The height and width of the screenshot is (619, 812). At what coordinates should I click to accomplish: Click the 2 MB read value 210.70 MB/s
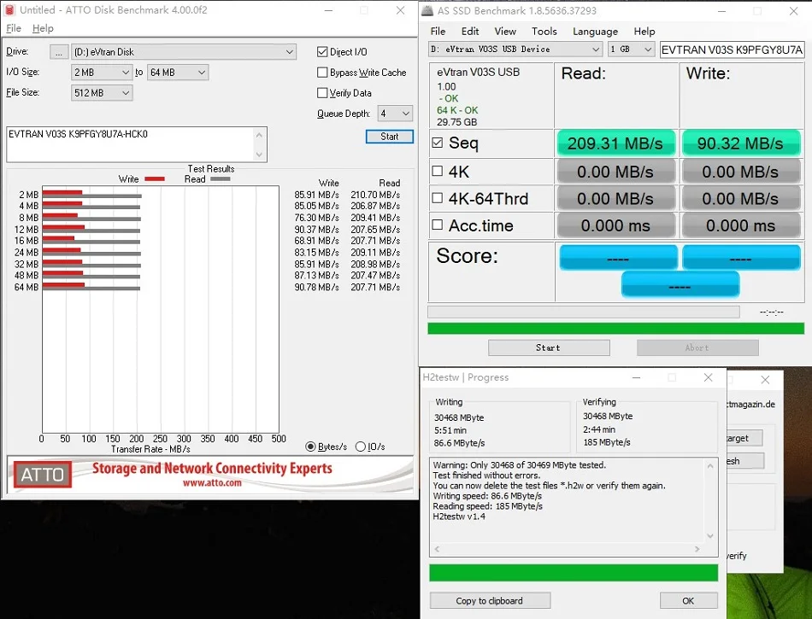375,195
